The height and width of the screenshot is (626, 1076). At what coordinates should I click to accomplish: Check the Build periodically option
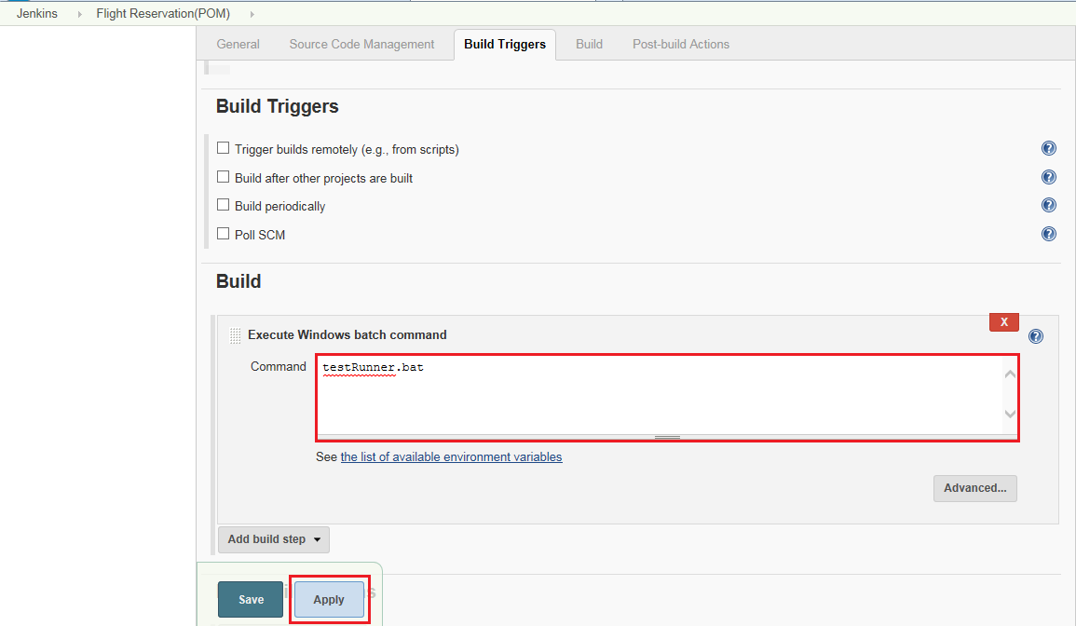pos(223,204)
